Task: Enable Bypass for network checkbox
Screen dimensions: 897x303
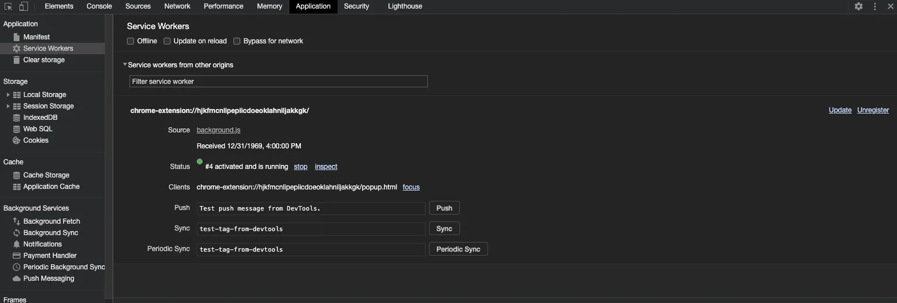Action: coord(237,41)
